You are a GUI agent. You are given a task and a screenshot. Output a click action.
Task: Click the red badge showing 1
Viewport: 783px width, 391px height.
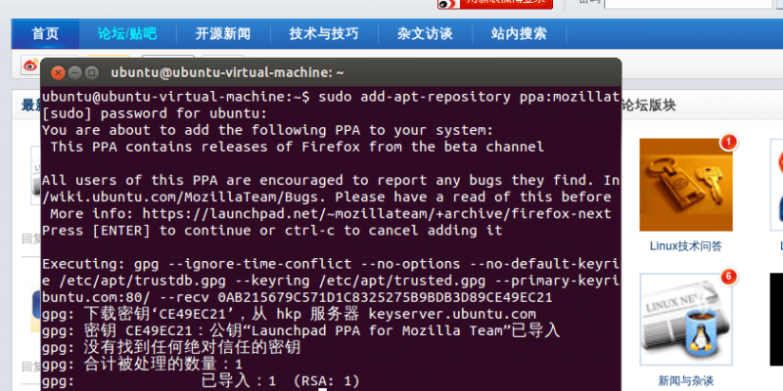tap(728, 143)
